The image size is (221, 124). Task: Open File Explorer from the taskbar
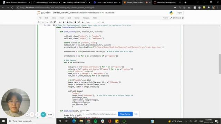coord(81,121)
